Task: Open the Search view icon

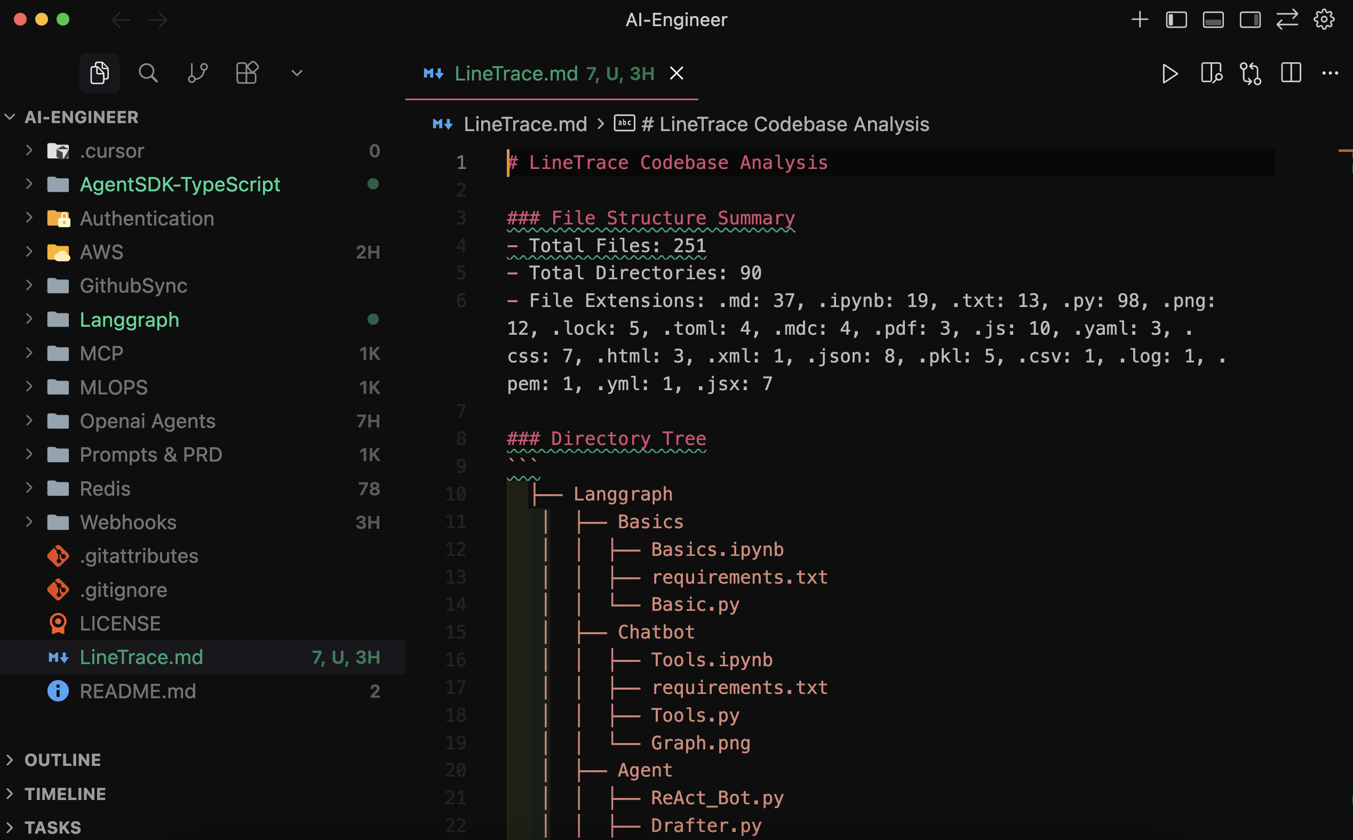Action: (148, 74)
